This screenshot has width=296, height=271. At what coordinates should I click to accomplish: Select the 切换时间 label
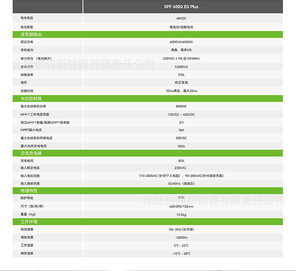tap(27, 91)
